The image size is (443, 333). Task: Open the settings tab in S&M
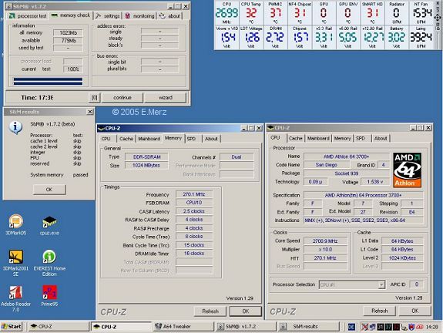pos(108,16)
